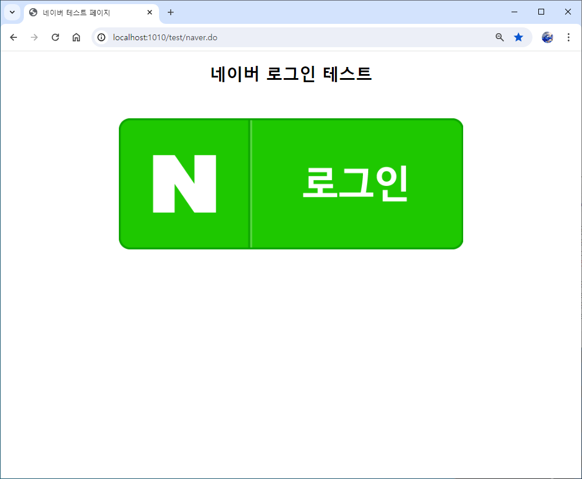582x479 pixels.
Task: Click the forward navigation arrow
Action: (34, 37)
